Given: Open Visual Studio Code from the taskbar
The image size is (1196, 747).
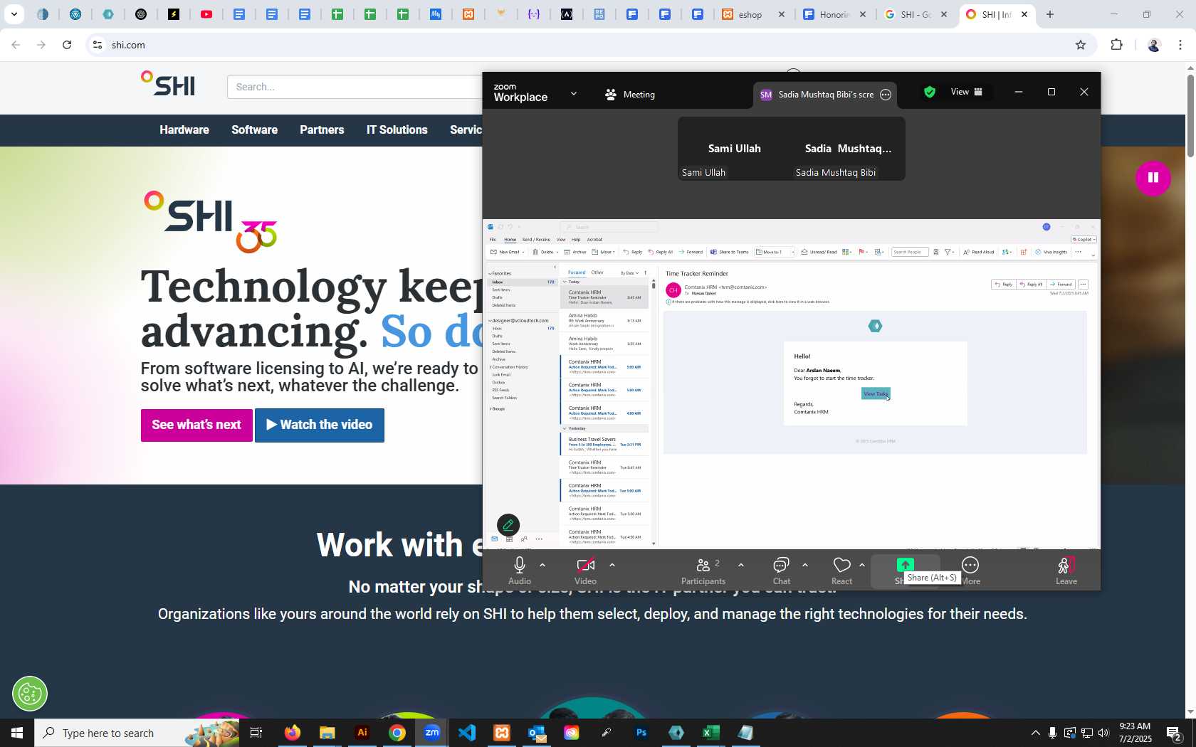Looking at the screenshot, I should pos(466,733).
